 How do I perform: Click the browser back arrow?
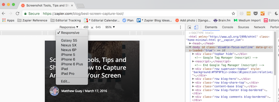(x=4, y=13)
